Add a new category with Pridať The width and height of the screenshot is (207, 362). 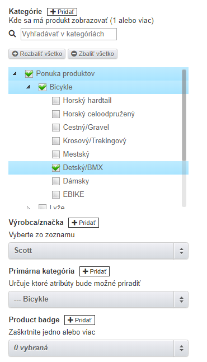click(62, 12)
